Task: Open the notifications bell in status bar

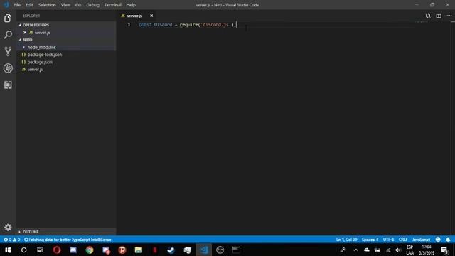Action: [x=448, y=240]
